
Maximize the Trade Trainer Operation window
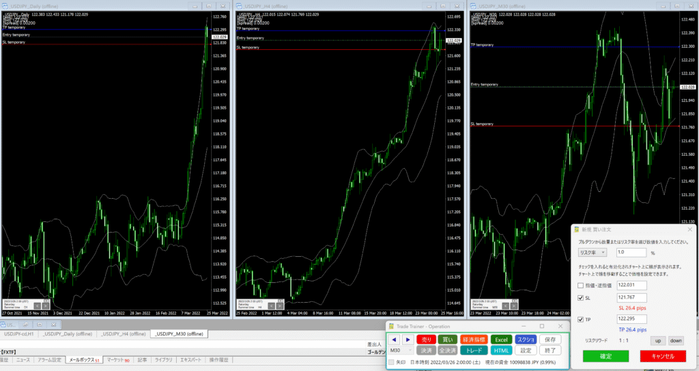542,327
